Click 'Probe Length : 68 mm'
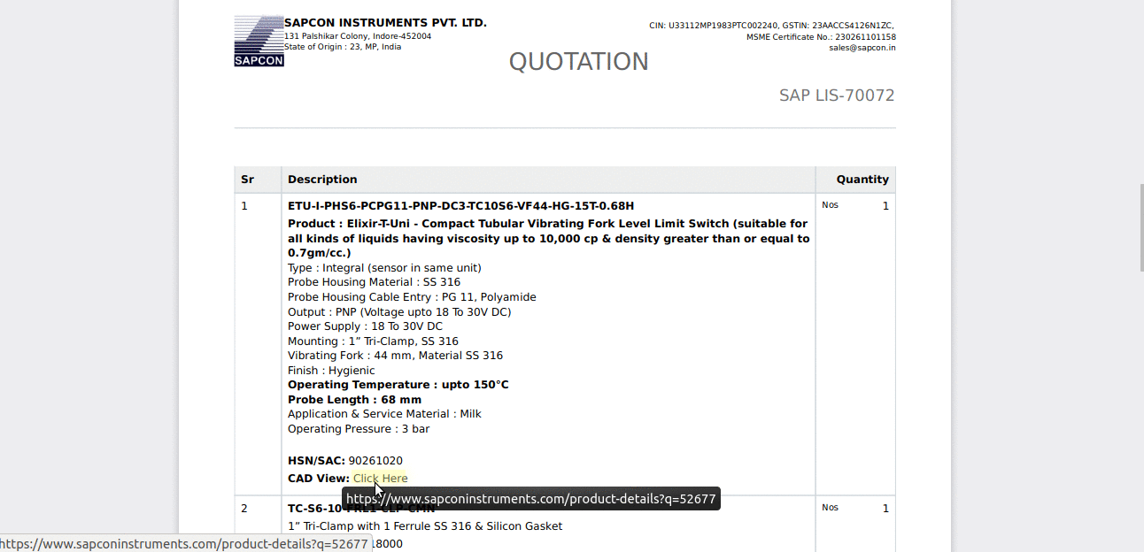The height and width of the screenshot is (552, 1144). click(x=354, y=400)
